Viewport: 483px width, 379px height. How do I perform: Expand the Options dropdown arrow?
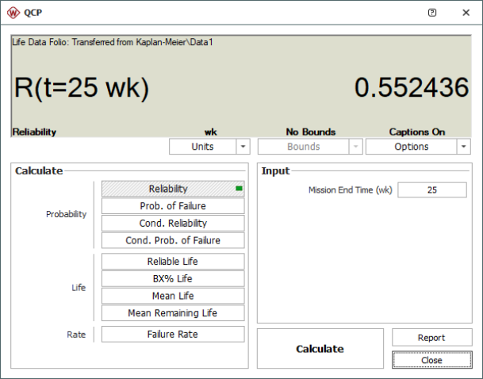tap(464, 147)
